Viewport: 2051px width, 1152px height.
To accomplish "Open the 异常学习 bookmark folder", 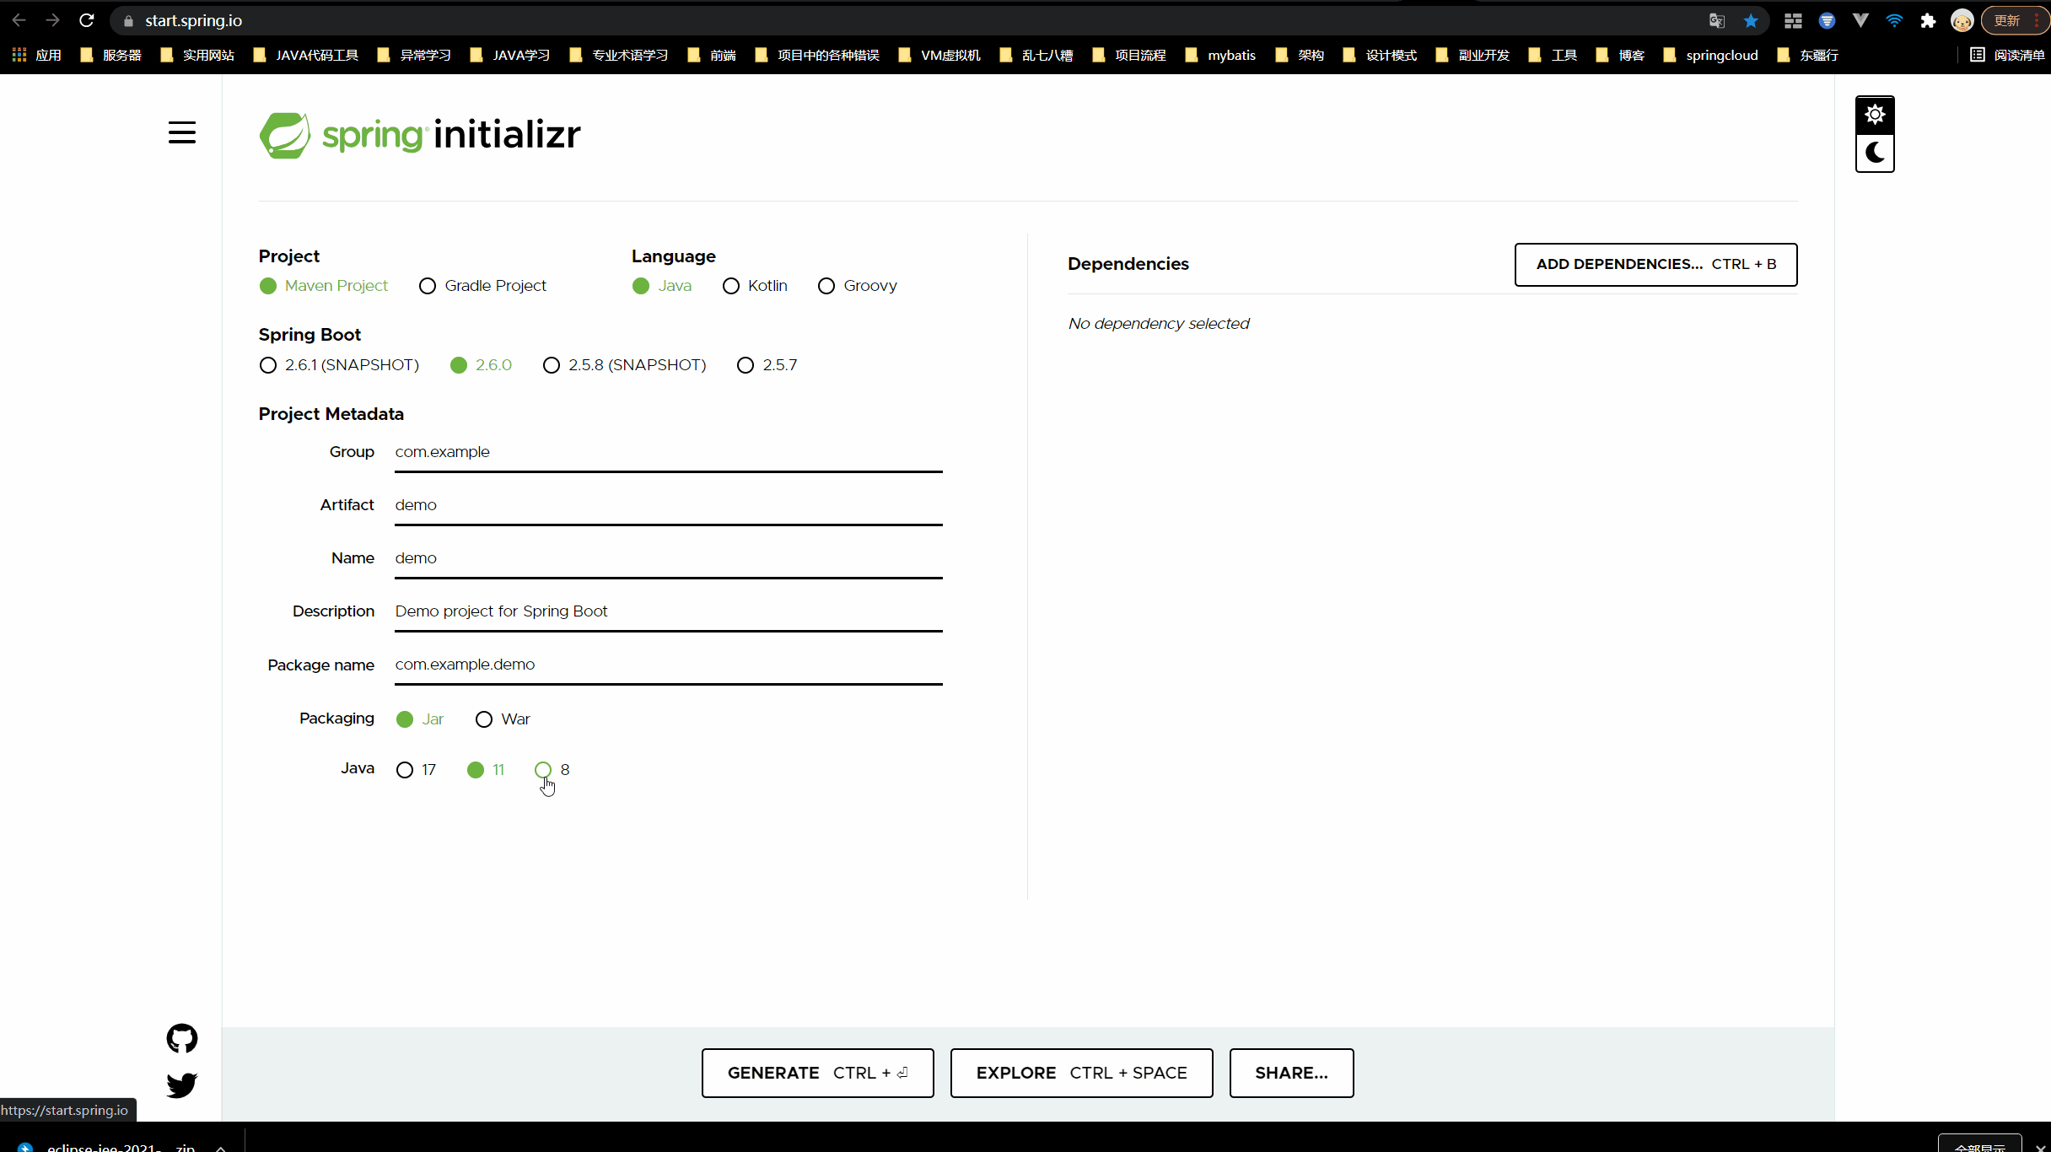I will [413, 55].
